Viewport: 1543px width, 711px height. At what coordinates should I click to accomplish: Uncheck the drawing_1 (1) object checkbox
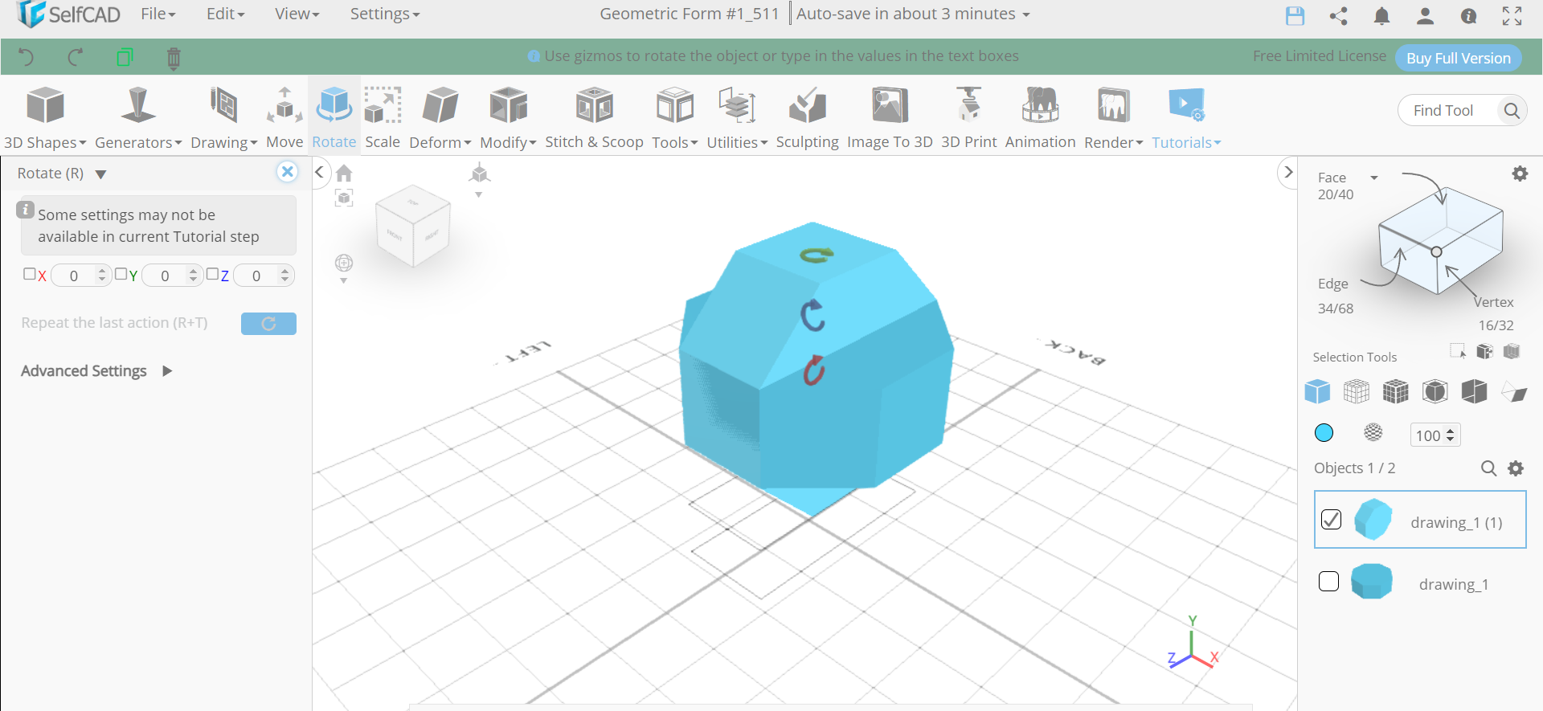[x=1331, y=520]
